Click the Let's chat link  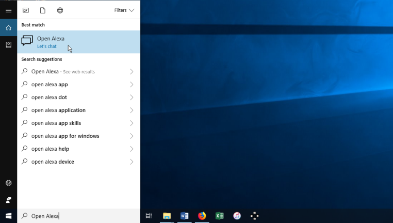(46, 46)
